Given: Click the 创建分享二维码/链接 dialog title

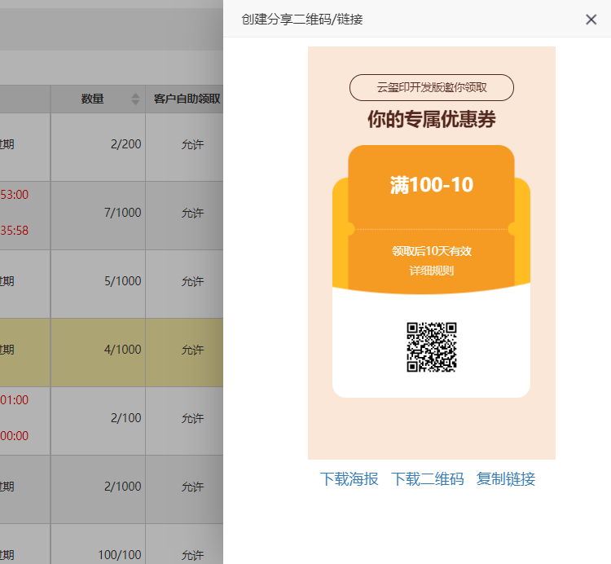Looking at the screenshot, I should 302,19.
